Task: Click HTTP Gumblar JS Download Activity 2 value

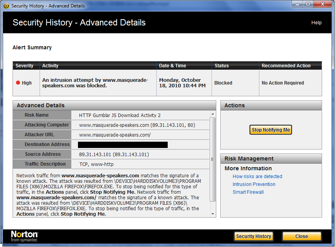Action: pos(120,115)
